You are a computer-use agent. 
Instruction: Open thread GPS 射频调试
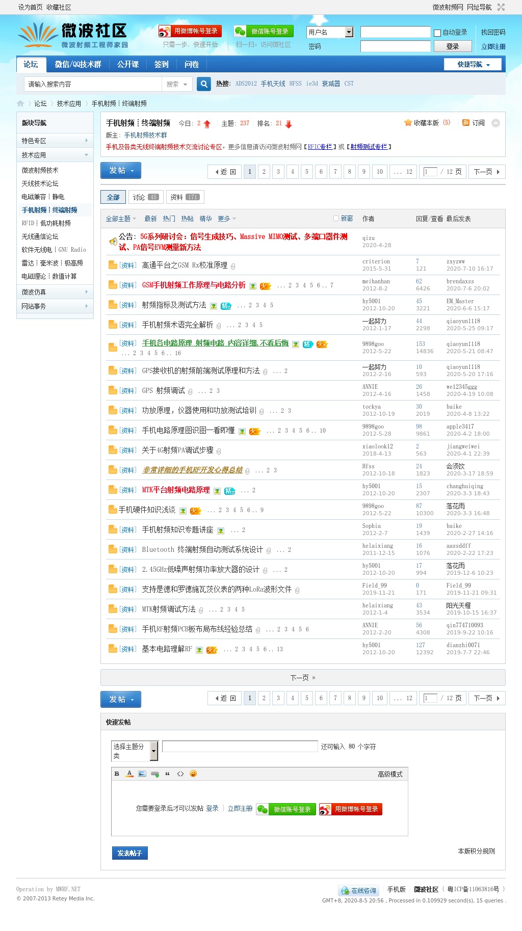click(163, 391)
